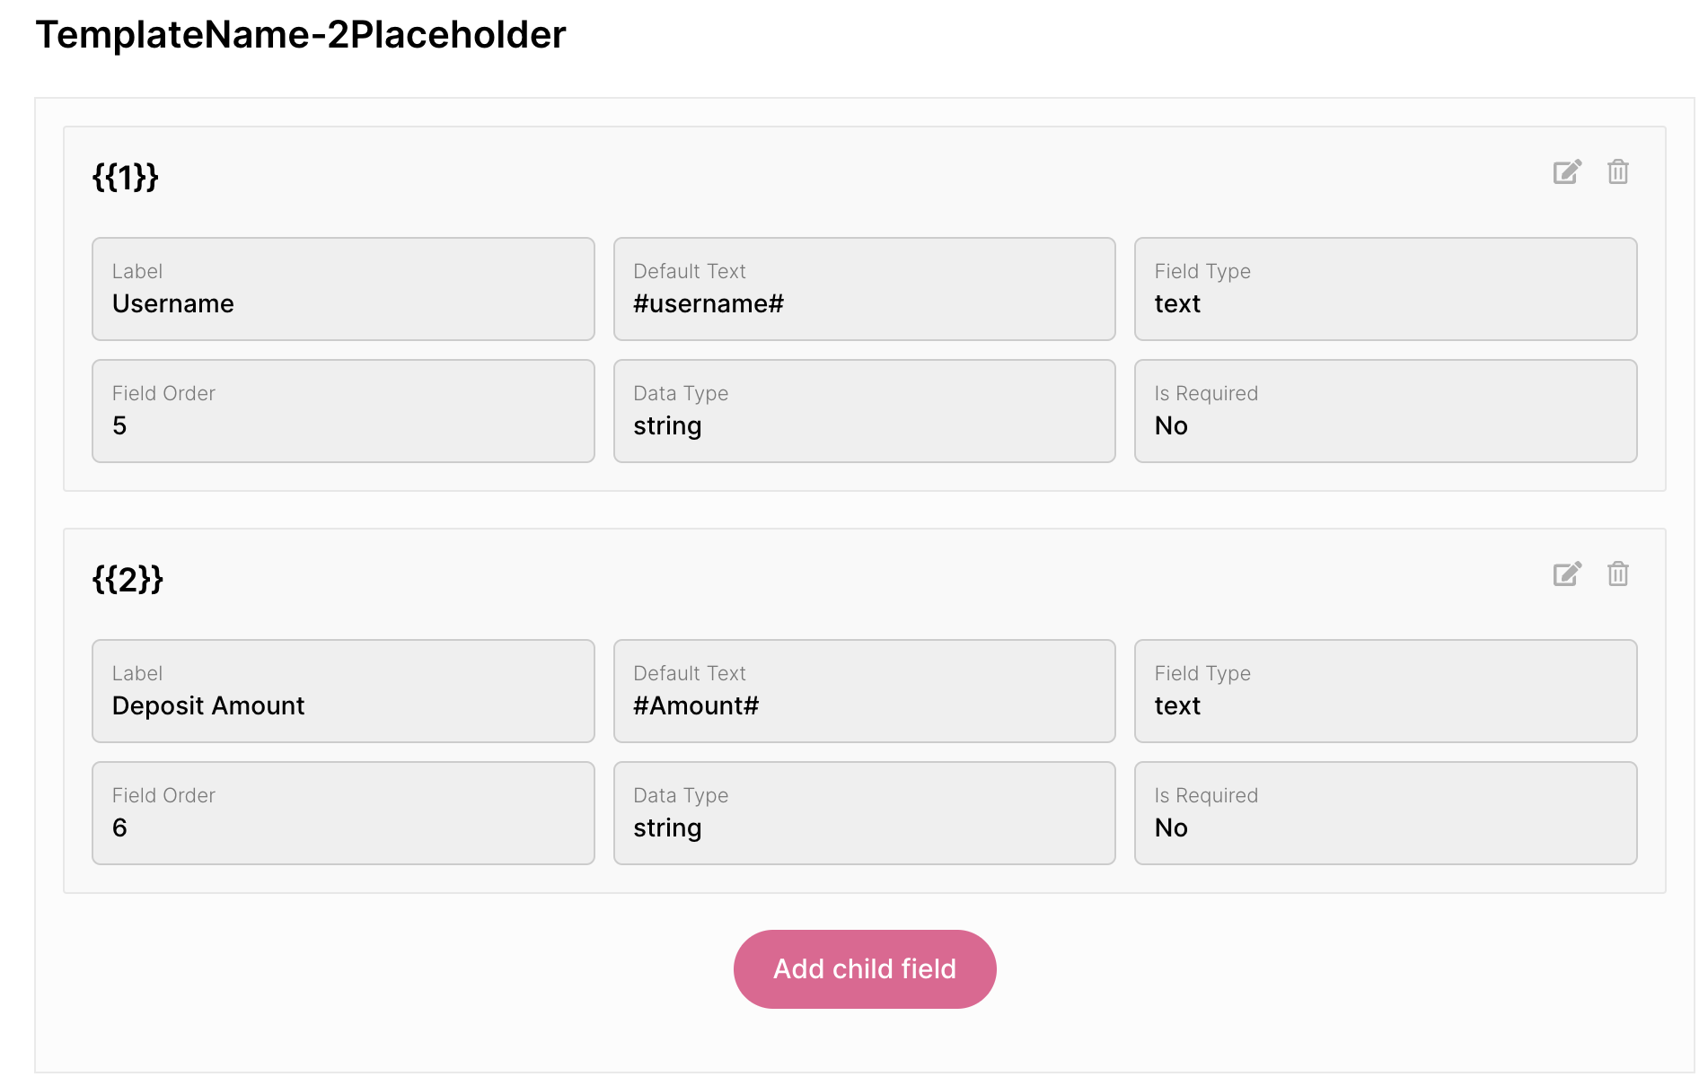Click delete trash icon for {{1}} placeholder
Image resolution: width=1708 pixels, height=1077 pixels.
pos(1617,171)
